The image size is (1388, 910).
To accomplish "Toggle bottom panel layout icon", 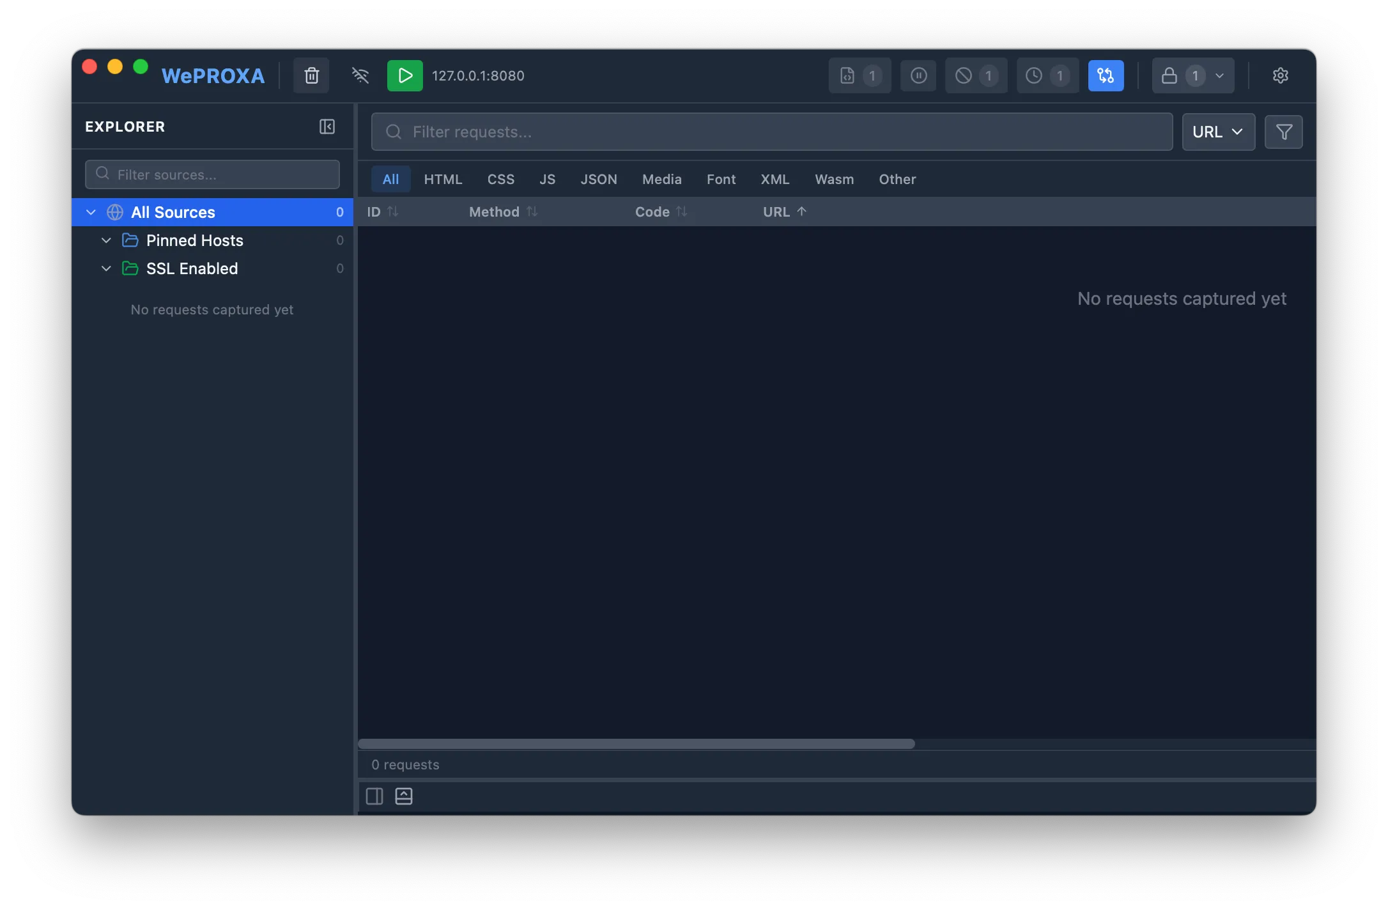I will 404,796.
